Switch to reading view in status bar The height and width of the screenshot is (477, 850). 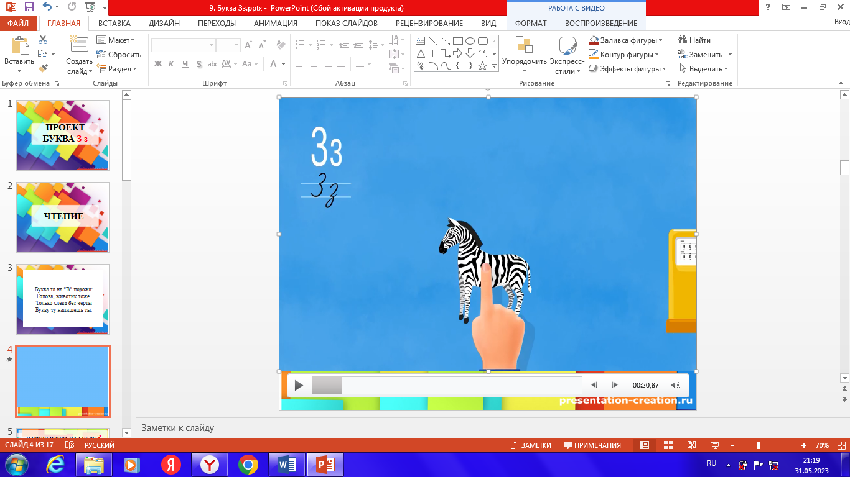pos(691,445)
